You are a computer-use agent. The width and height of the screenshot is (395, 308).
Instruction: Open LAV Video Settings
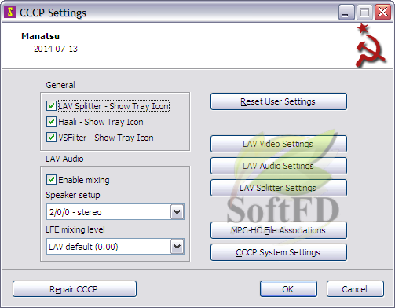(279, 144)
